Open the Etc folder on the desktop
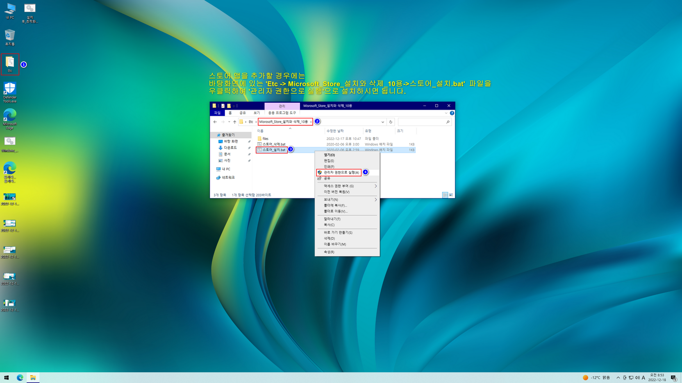This screenshot has width=682, height=383. pyautogui.click(x=10, y=64)
